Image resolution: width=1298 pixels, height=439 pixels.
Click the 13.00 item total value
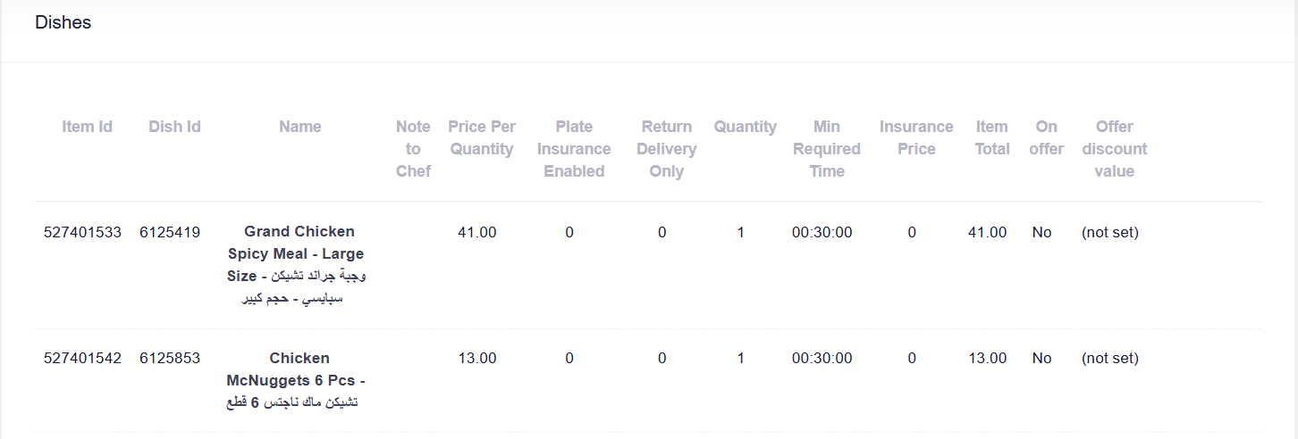point(987,358)
